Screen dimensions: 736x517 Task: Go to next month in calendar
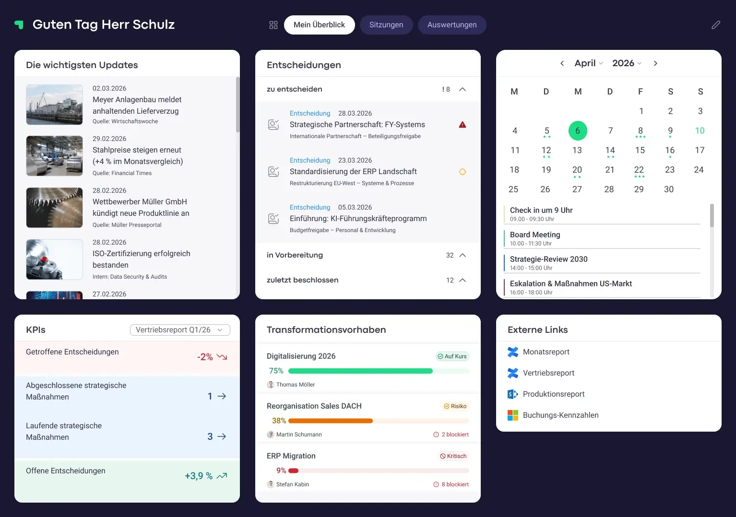tap(655, 63)
